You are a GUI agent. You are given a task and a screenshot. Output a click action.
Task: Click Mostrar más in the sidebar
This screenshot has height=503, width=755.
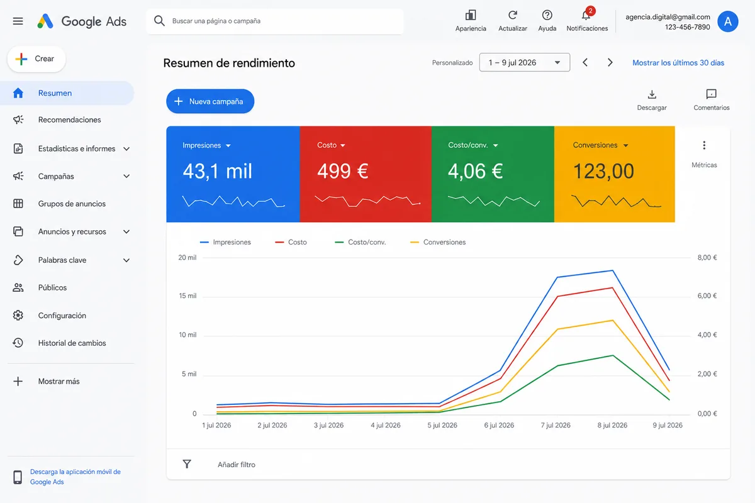59,381
